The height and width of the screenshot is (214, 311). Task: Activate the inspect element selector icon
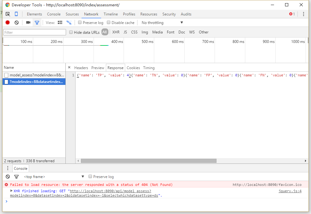(8, 14)
